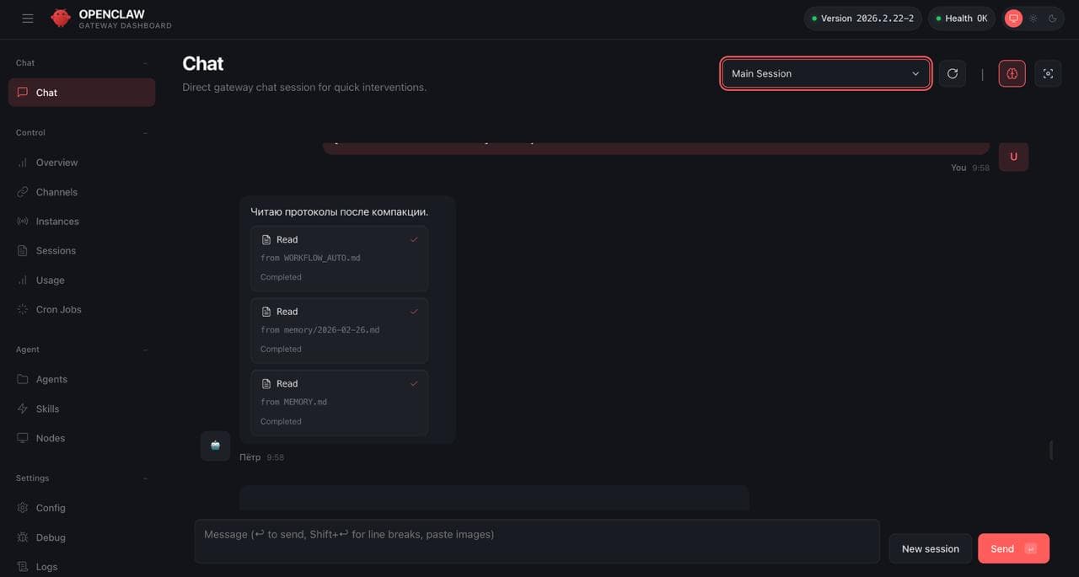
Task: Switch to dark theme with the moon icon
Action: (1052, 18)
